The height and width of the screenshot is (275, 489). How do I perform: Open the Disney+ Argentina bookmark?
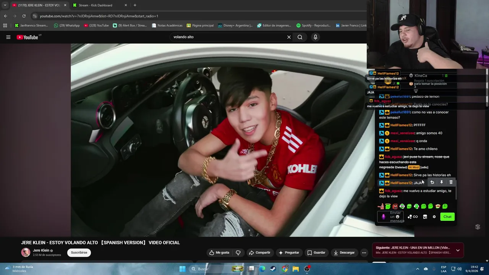click(x=235, y=26)
